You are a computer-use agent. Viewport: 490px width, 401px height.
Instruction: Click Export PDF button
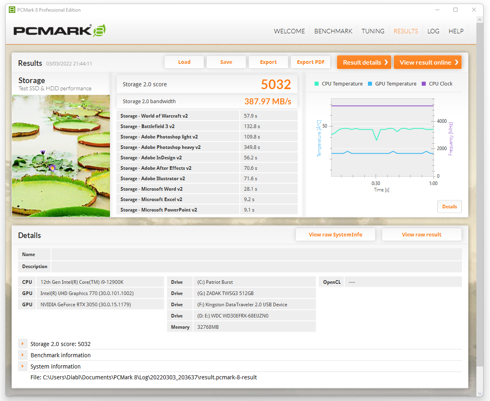click(311, 62)
